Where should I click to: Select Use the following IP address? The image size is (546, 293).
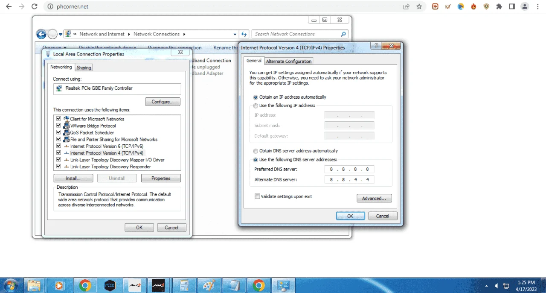[256, 105]
